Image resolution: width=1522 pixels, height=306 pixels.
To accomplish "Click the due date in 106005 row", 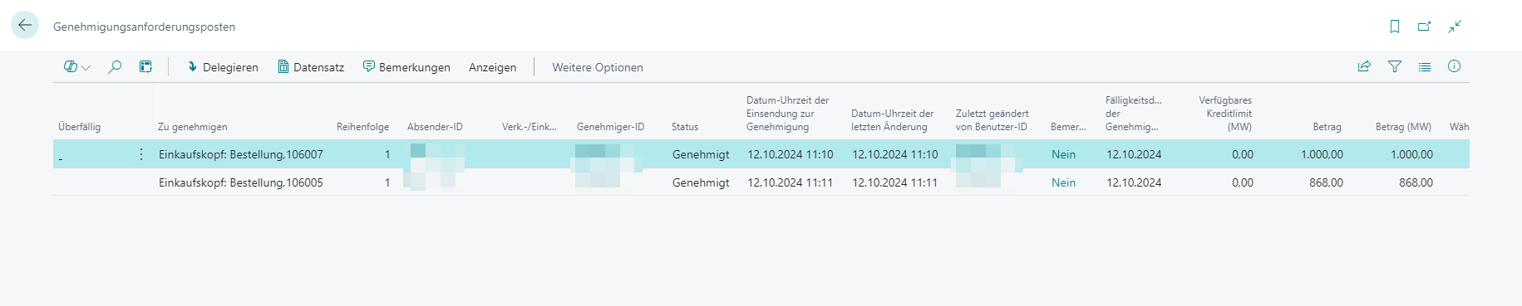I will tap(1134, 182).
